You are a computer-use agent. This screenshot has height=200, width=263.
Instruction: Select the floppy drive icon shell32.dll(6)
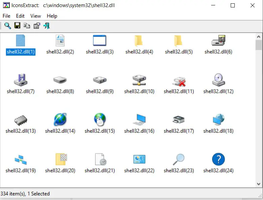point(219,40)
